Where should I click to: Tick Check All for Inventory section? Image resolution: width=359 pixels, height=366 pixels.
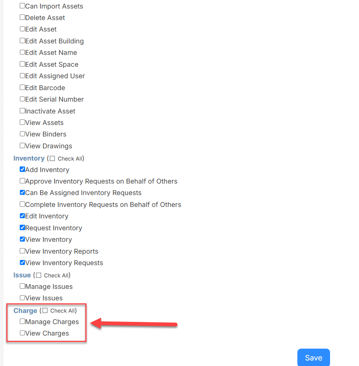52,158
